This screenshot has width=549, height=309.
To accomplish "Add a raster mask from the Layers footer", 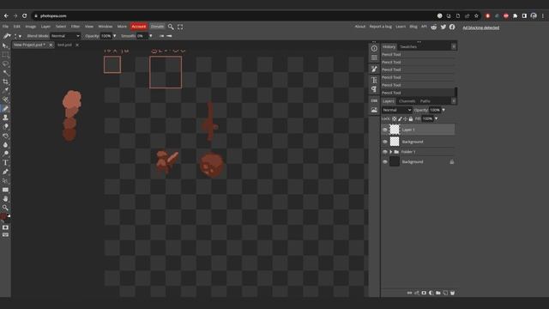I will tap(424, 293).
